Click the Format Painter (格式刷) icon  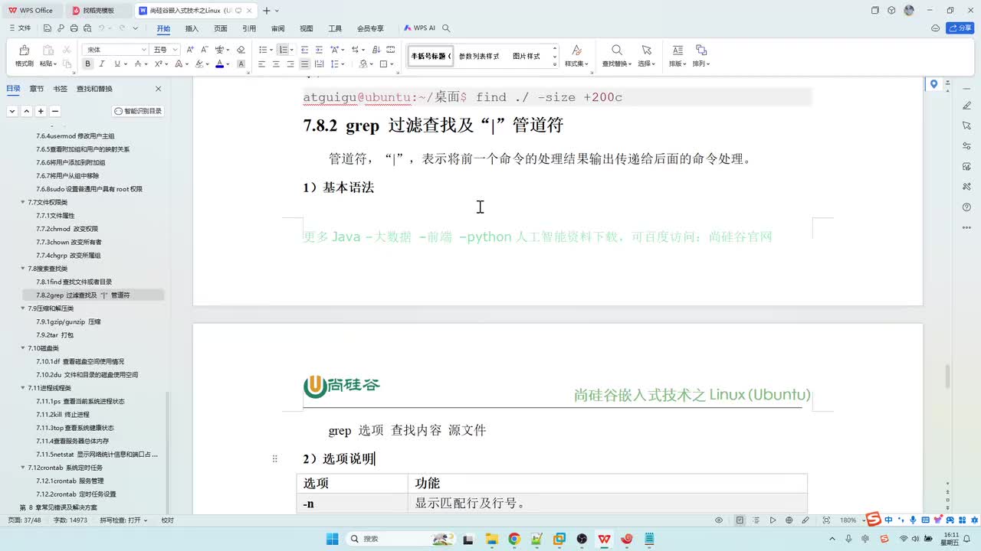click(24, 51)
